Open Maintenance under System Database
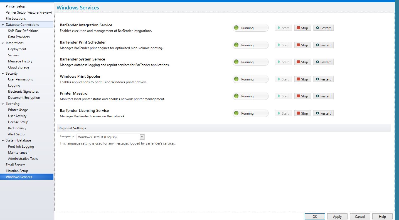The image size is (399, 220). (18, 153)
